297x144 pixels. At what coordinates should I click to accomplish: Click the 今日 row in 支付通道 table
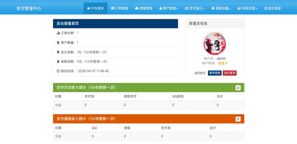point(149,136)
